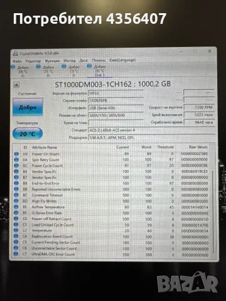Viewport: 226px width, 301px height.
Task: Click the status dot for Uncorrectable Sector Count
Action: coord(16,248)
